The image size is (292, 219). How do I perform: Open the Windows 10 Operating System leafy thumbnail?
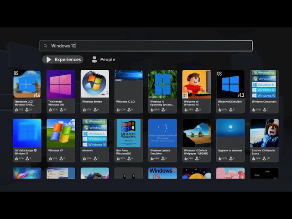click(162, 84)
